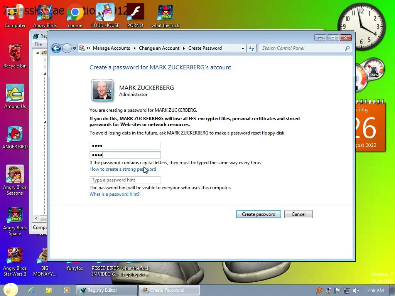Image resolution: width=395 pixels, height=296 pixels.
Task: Open 'What is a password hint?' link
Action: click(x=115, y=194)
